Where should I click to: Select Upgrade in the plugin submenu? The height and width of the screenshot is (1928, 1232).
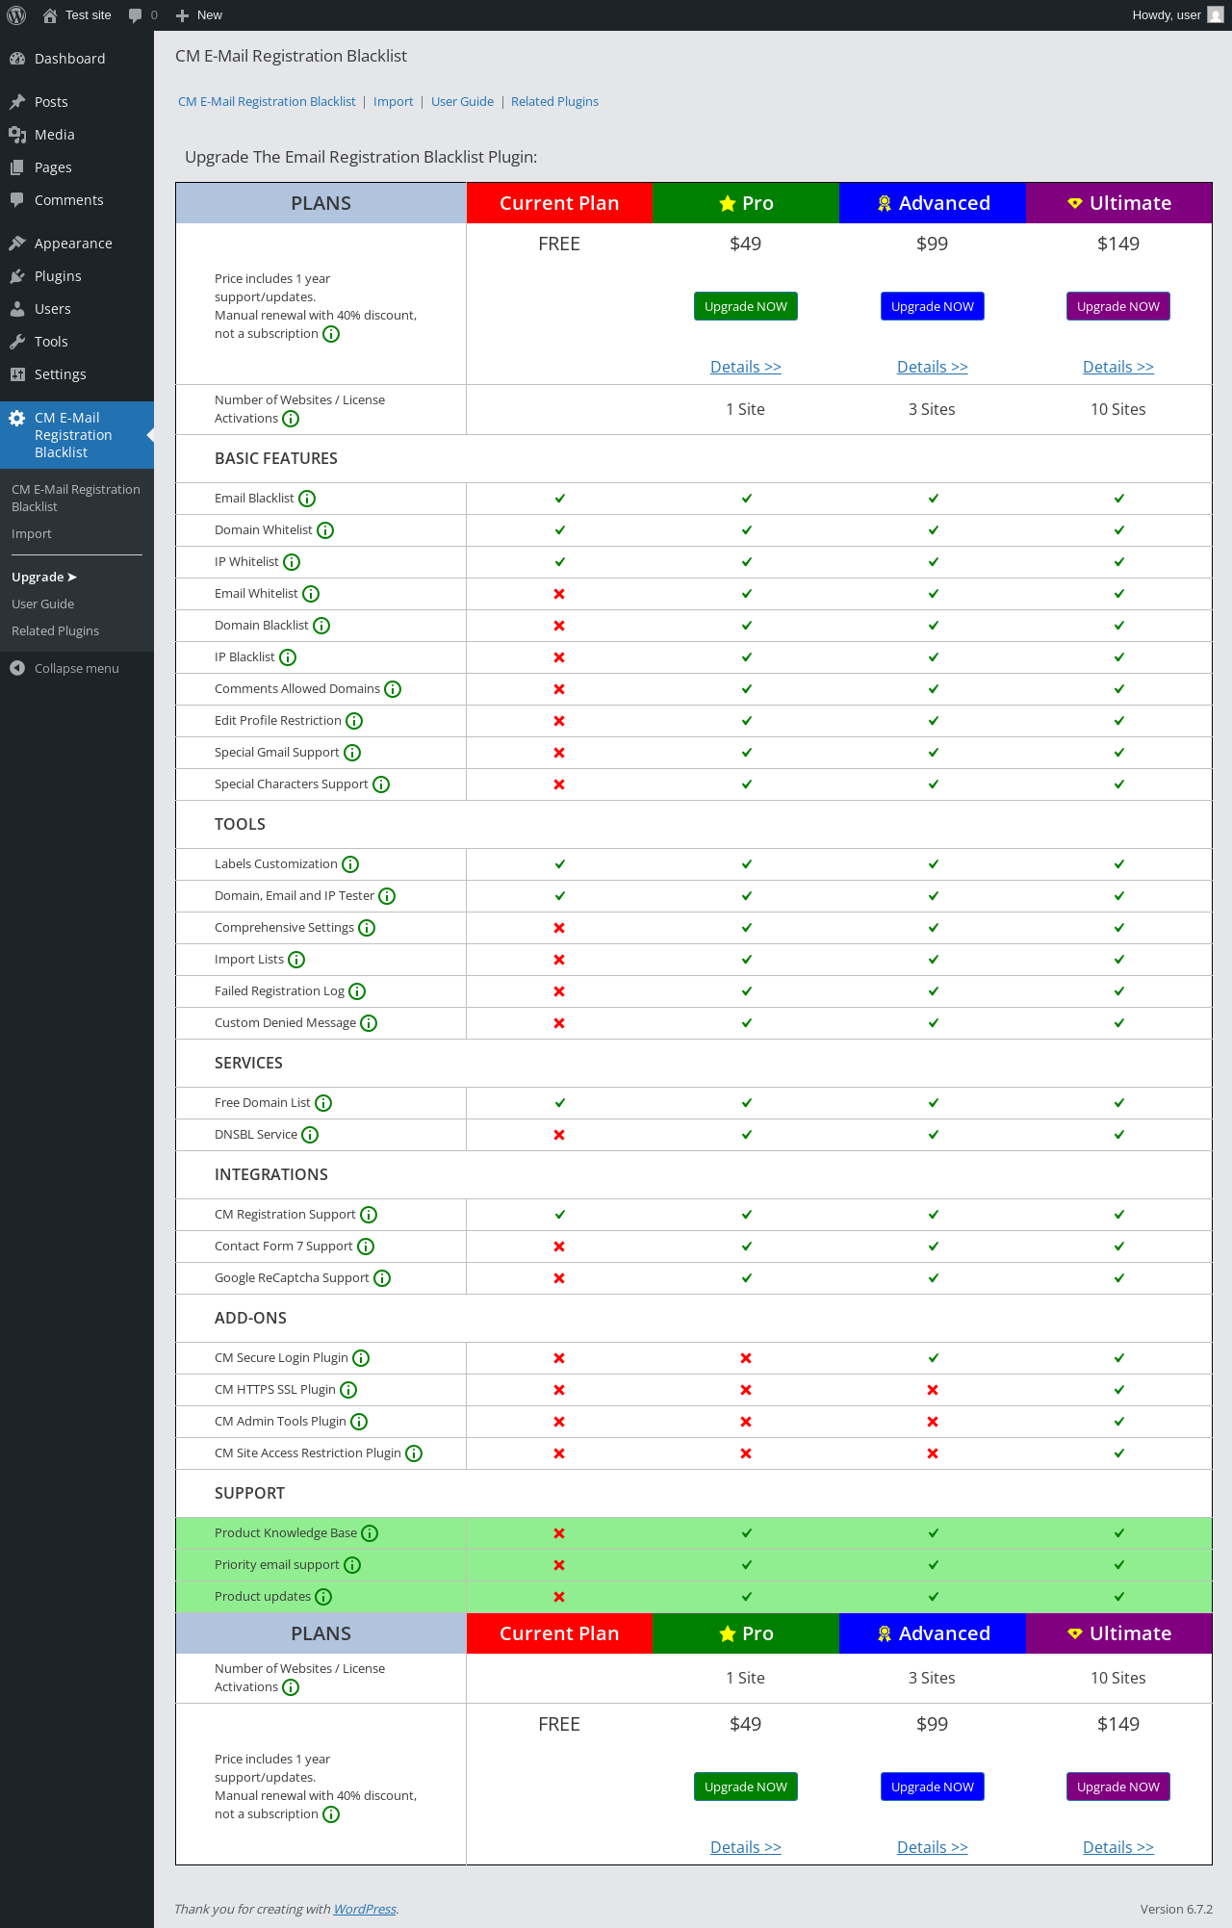(44, 578)
